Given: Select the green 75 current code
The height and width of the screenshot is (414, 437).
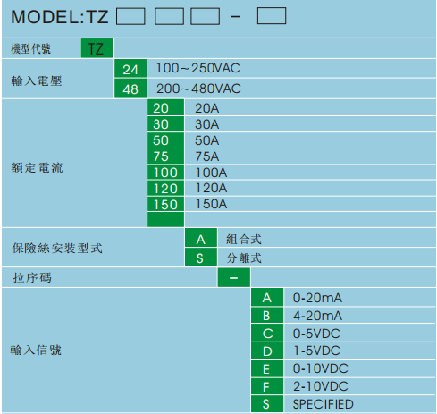Looking at the screenshot, I should click(165, 156).
